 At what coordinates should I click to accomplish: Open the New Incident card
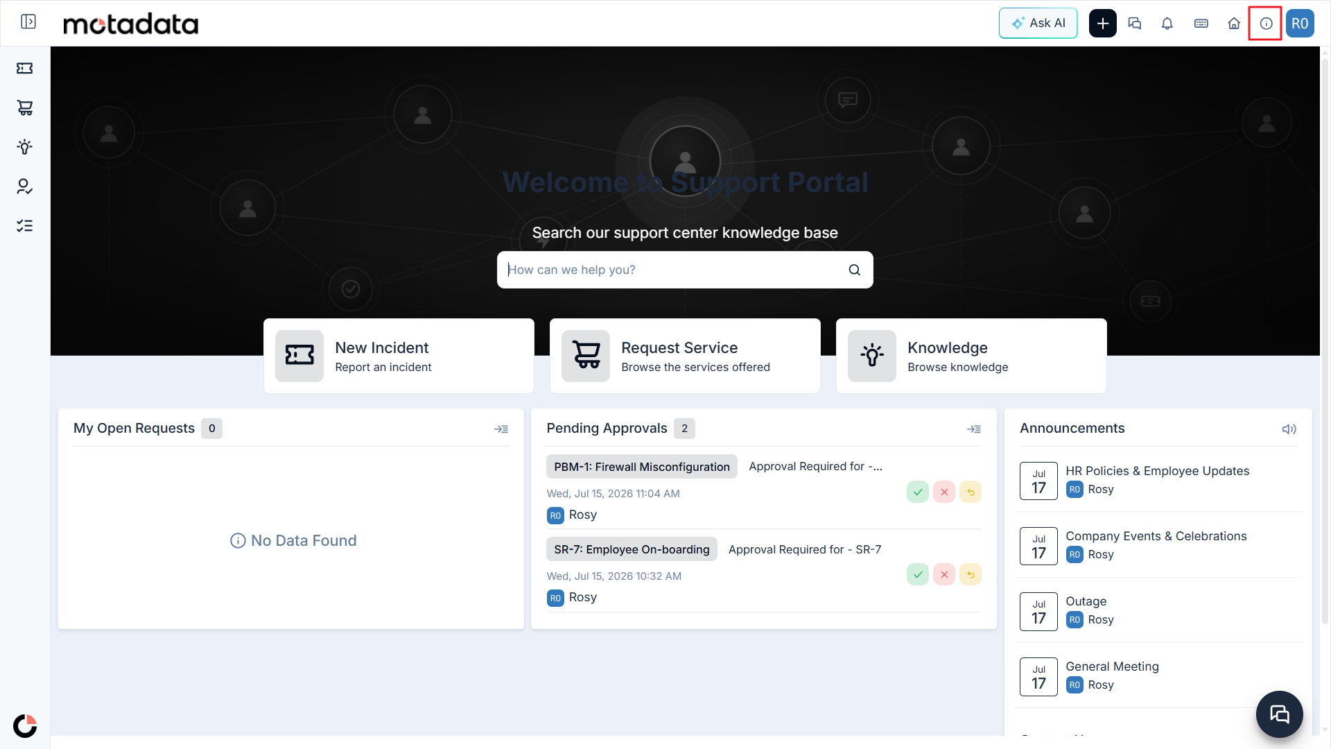tap(399, 356)
